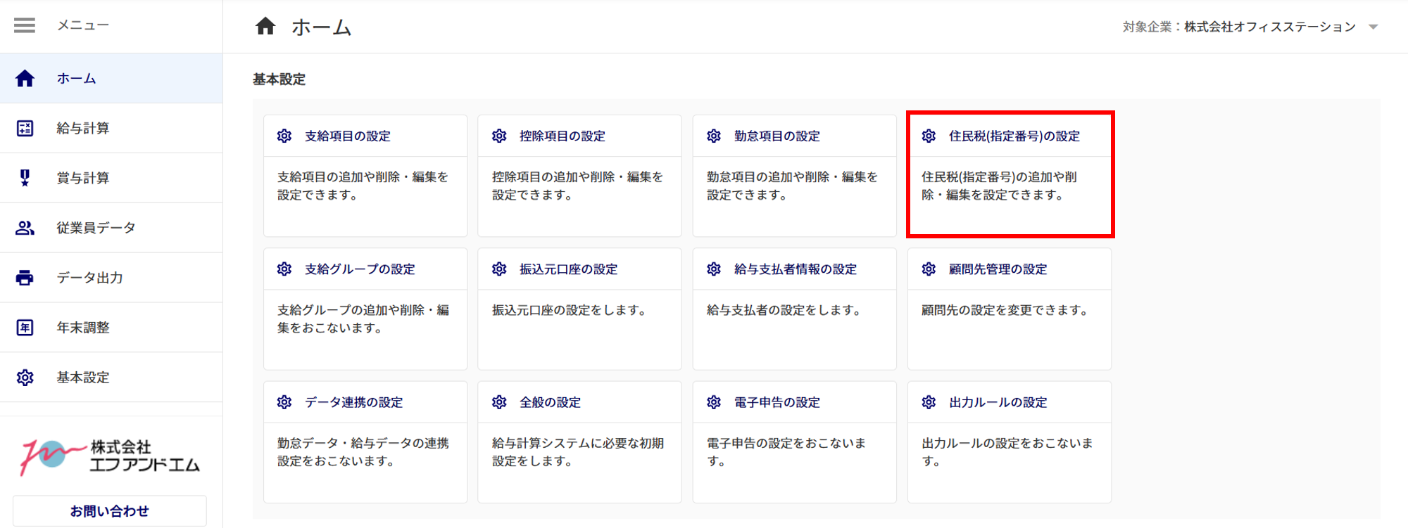1408x528 pixels.
Task: Open the 出力ルールの設定 link
Action: coord(998,402)
